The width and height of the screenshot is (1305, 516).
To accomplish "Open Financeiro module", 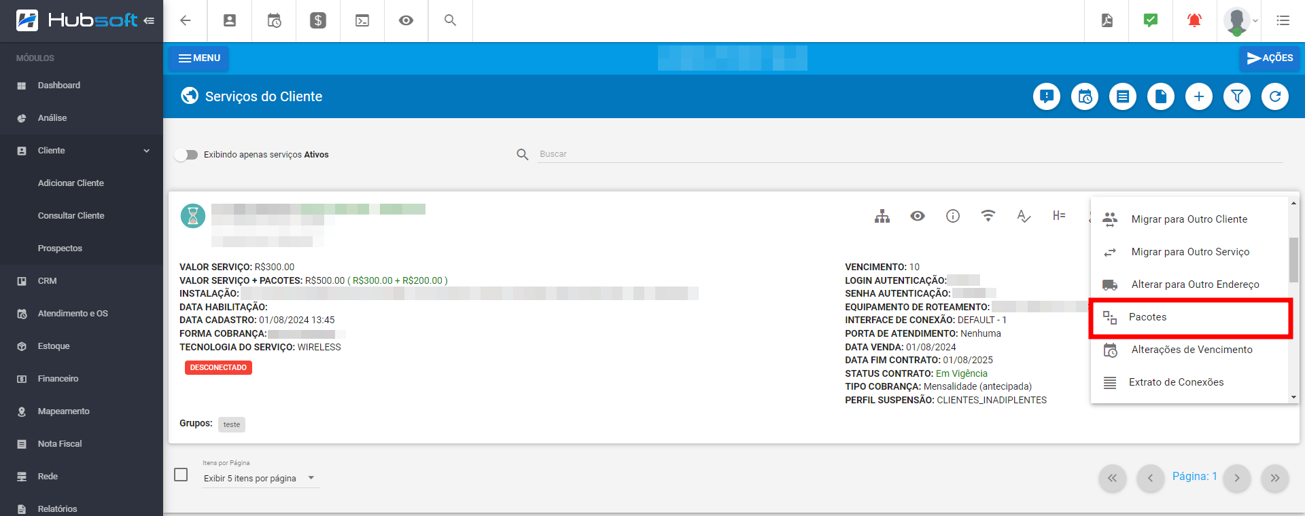I will point(82,379).
